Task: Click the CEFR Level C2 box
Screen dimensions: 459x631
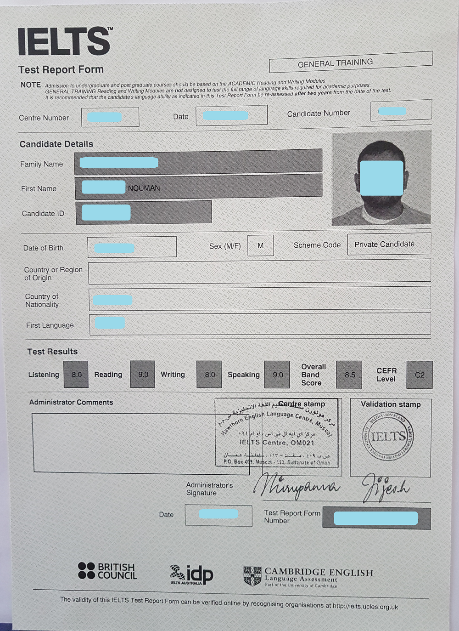Action: coord(419,375)
